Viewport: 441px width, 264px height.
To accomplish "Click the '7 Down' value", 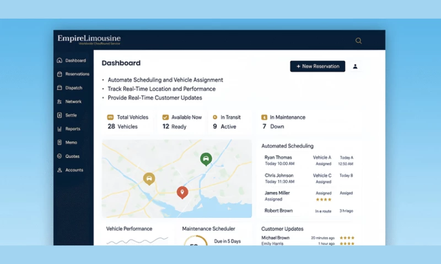I will (273, 127).
